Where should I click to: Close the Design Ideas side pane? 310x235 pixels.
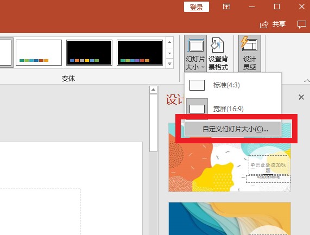pyautogui.click(x=301, y=97)
